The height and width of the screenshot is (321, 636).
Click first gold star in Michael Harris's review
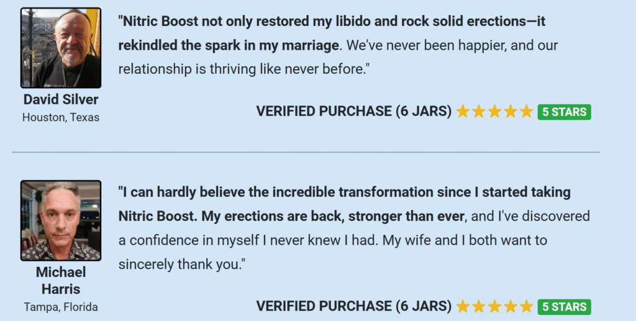(463, 307)
